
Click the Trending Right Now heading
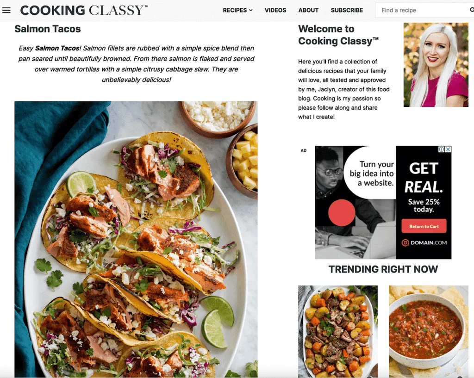click(383, 269)
